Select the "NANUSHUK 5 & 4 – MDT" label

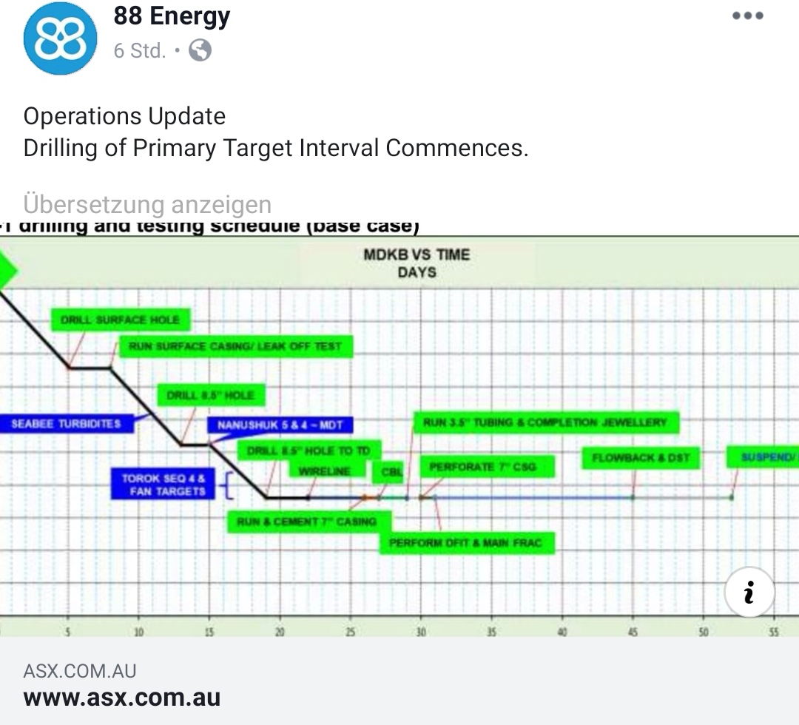point(280,425)
